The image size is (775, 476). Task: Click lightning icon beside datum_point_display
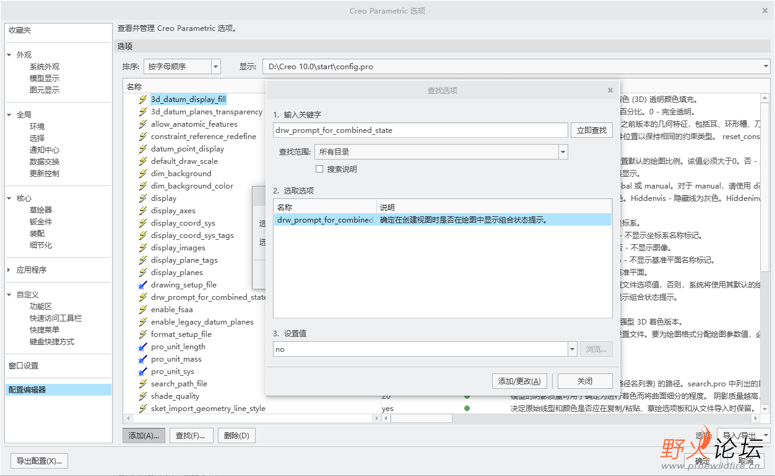pyautogui.click(x=143, y=149)
